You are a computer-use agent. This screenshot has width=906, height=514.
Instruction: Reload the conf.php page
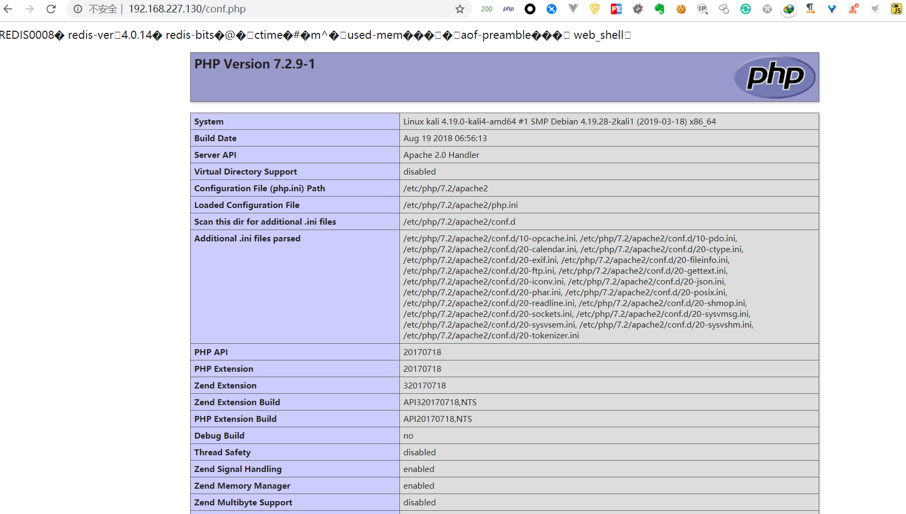click(x=51, y=9)
